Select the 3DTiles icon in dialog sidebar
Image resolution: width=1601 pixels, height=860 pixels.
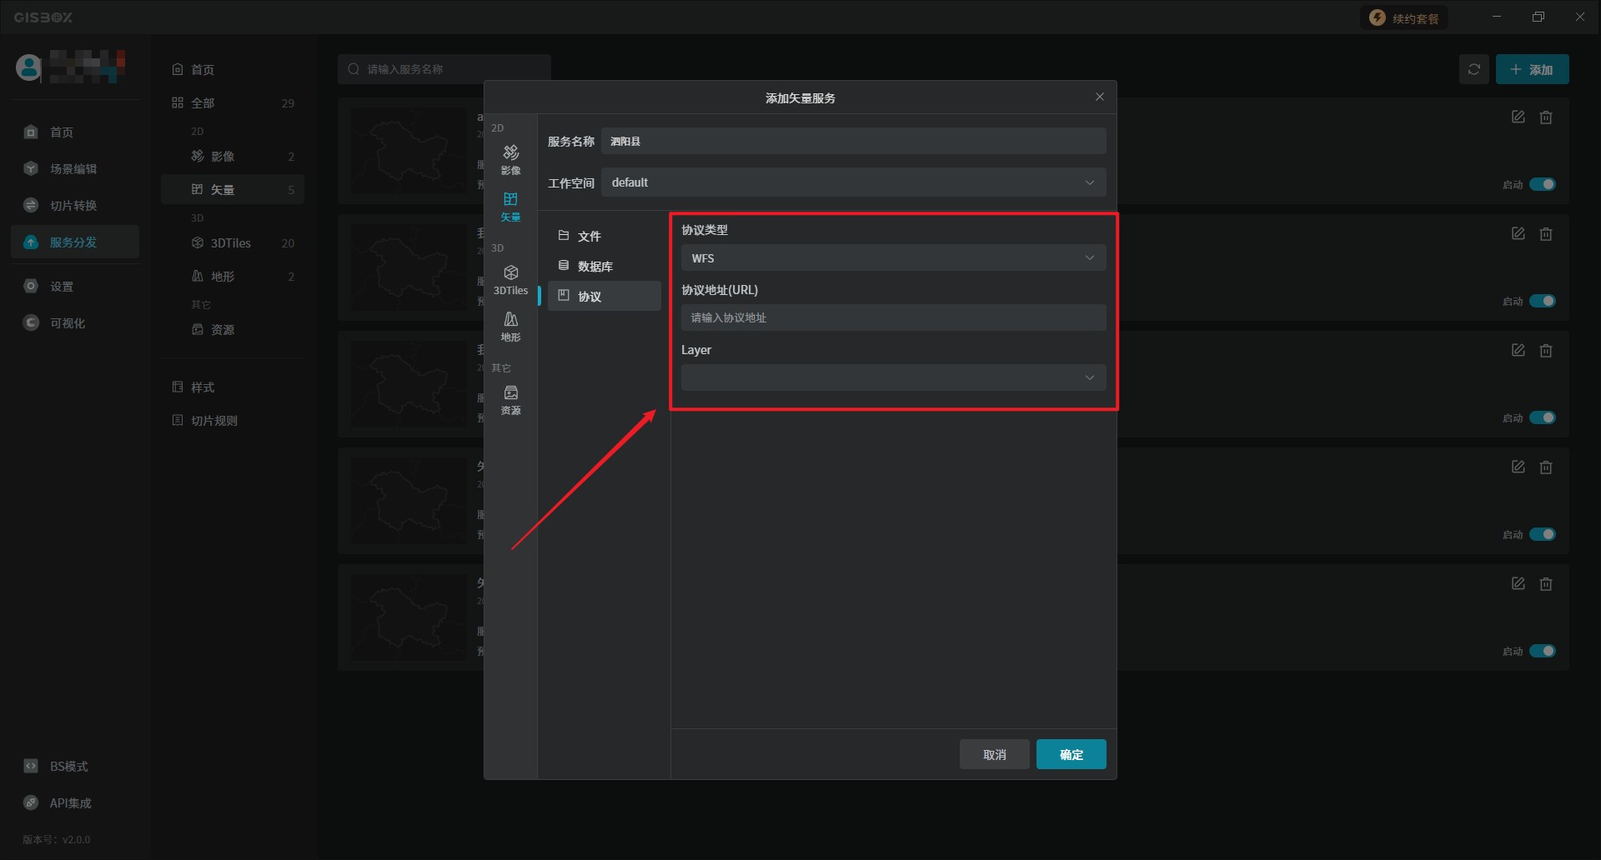coord(510,279)
